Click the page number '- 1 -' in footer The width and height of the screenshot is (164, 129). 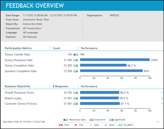[x=158, y=122]
